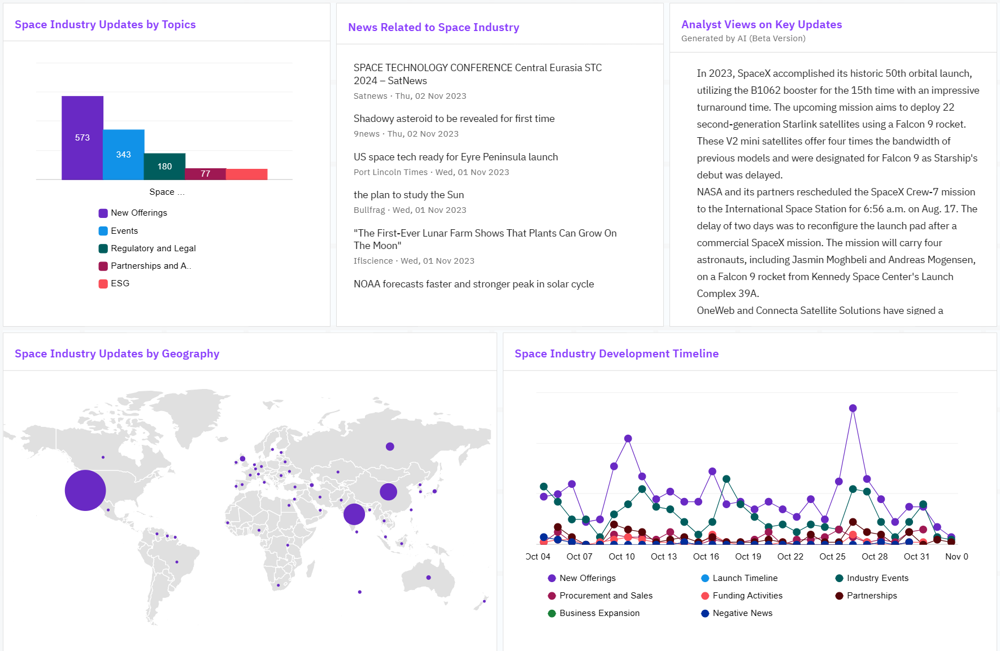1000x651 pixels.
Task: Toggle ESG legend entry in topics chart
Action: click(x=114, y=283)
